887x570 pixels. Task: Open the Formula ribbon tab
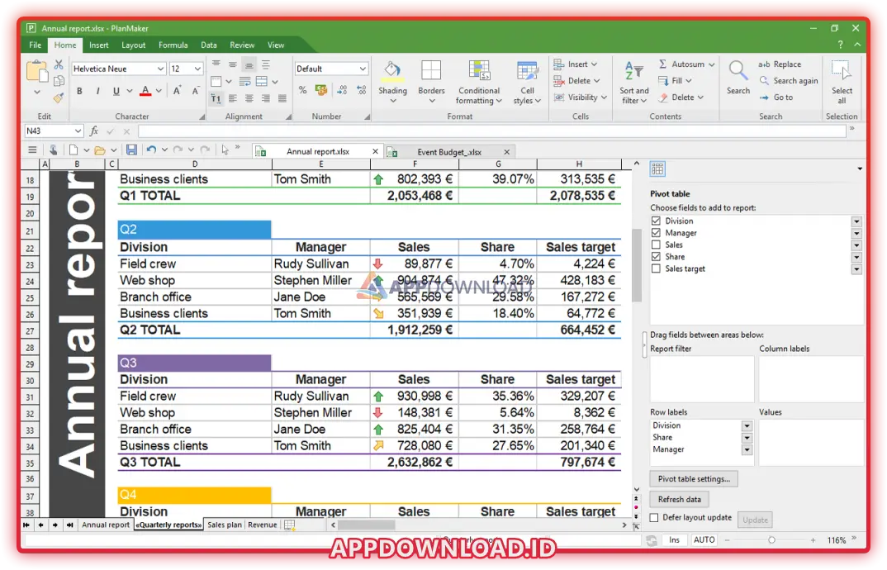(173, 45)
